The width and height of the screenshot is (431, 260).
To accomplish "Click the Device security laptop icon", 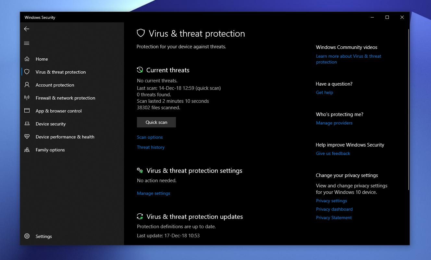I will click(x=27, y=124).
